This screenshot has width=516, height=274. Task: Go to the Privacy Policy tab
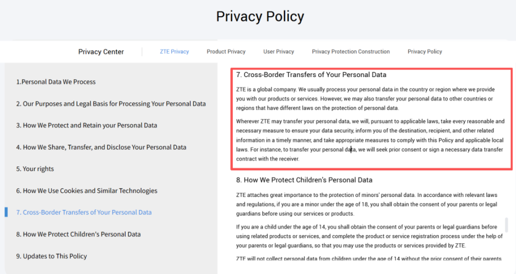pyautogui.click(x=425, y=52)
